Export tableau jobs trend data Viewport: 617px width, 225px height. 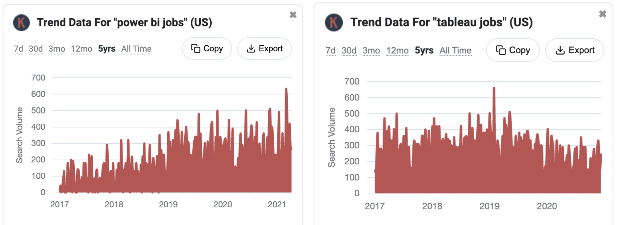click(575, 50)
